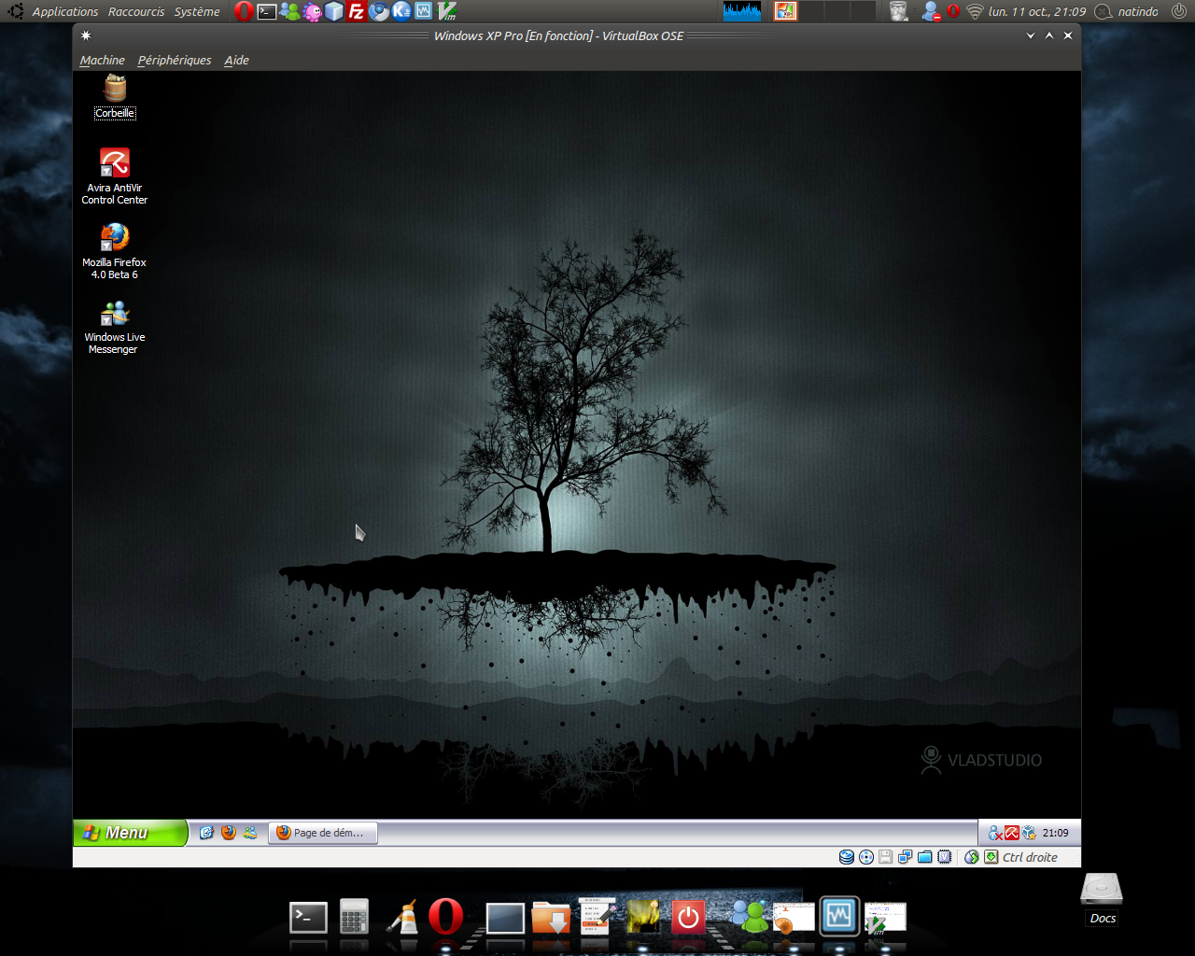The width and height of the screenshot is (1195, 956).
Task: Open the paintbrush app in the dock
Action: click(402, 917)
